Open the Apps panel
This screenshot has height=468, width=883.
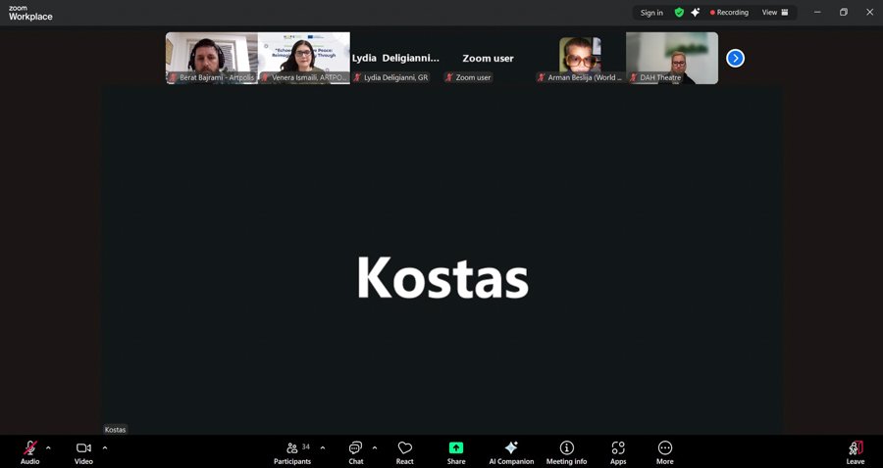[x=618, y=451]
